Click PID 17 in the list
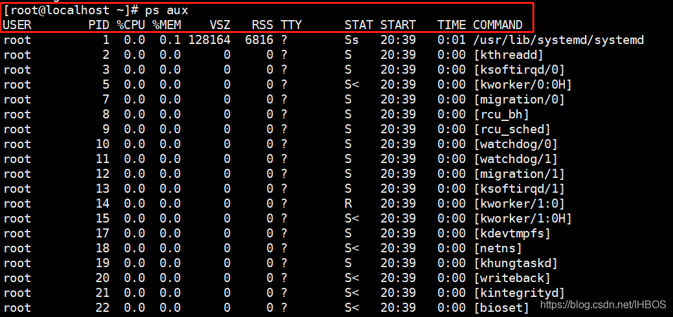Viewport: 673px width, 317px height. [x=102, y=234]
